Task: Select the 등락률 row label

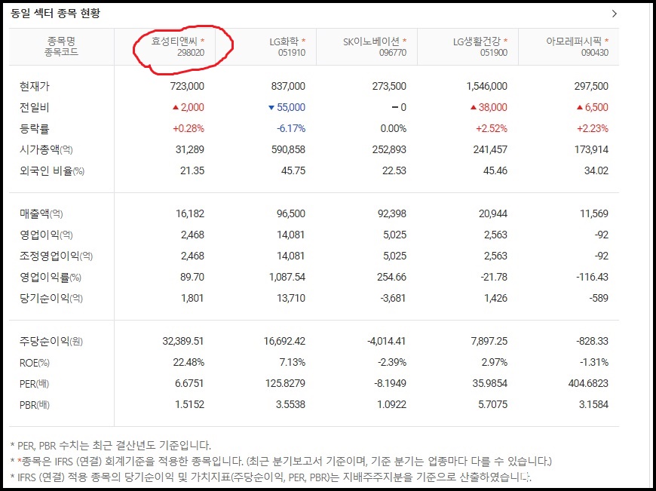Action: coord(34,128)
